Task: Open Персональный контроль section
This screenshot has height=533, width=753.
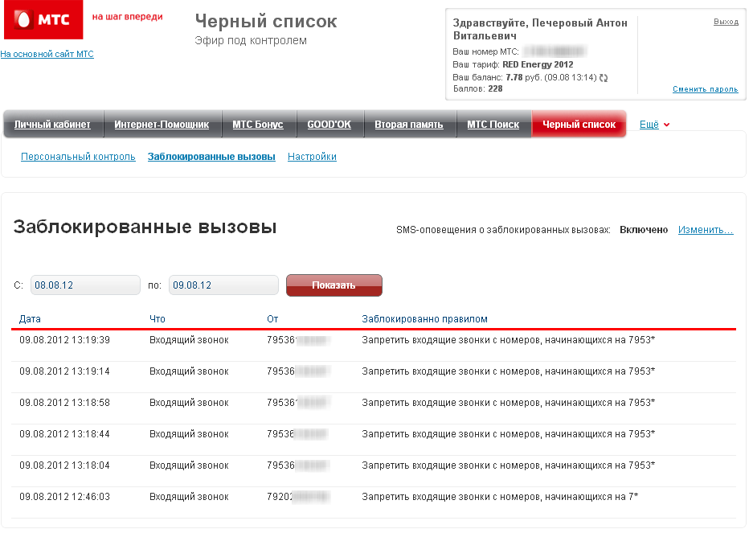Action: [x=78, y=157]
